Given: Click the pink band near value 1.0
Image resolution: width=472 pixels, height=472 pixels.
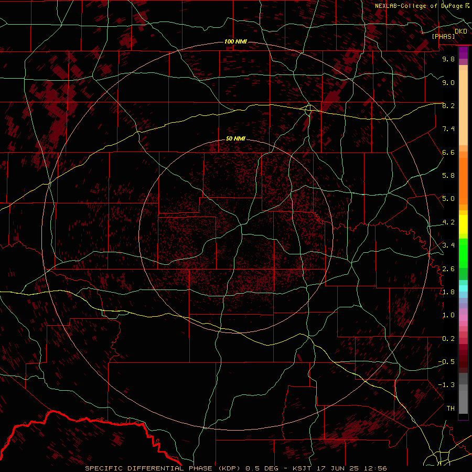Looking at the screenshot, I should (463, 318).
